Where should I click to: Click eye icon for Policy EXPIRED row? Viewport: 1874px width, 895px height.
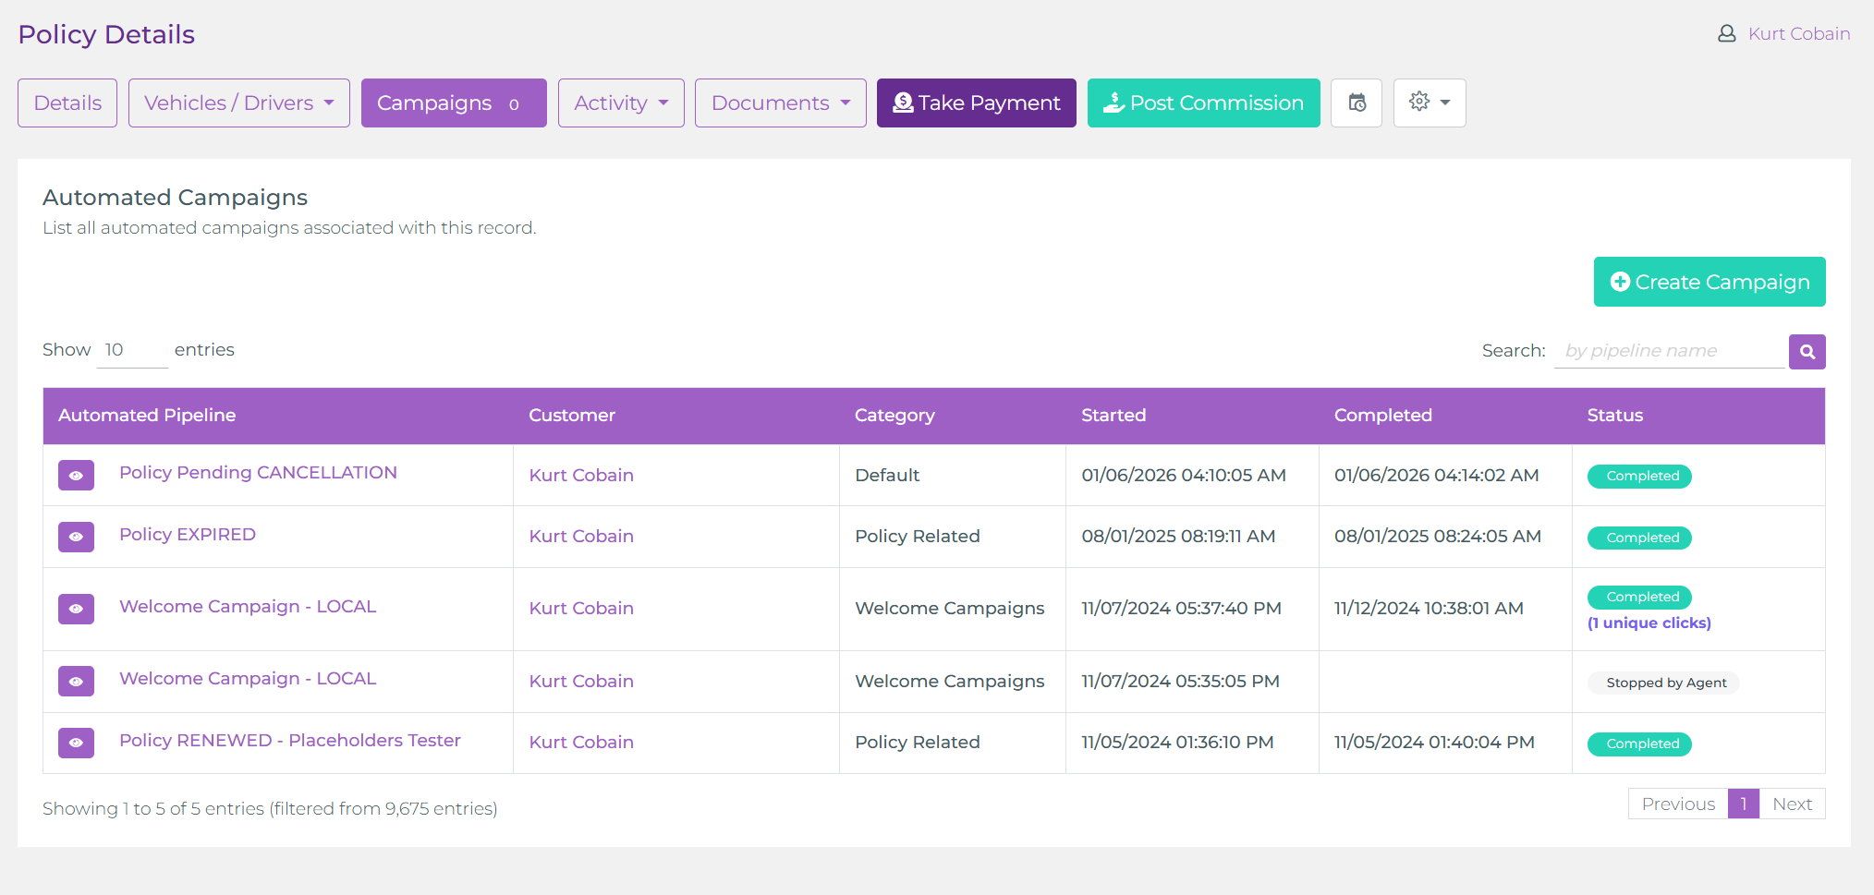76,537
